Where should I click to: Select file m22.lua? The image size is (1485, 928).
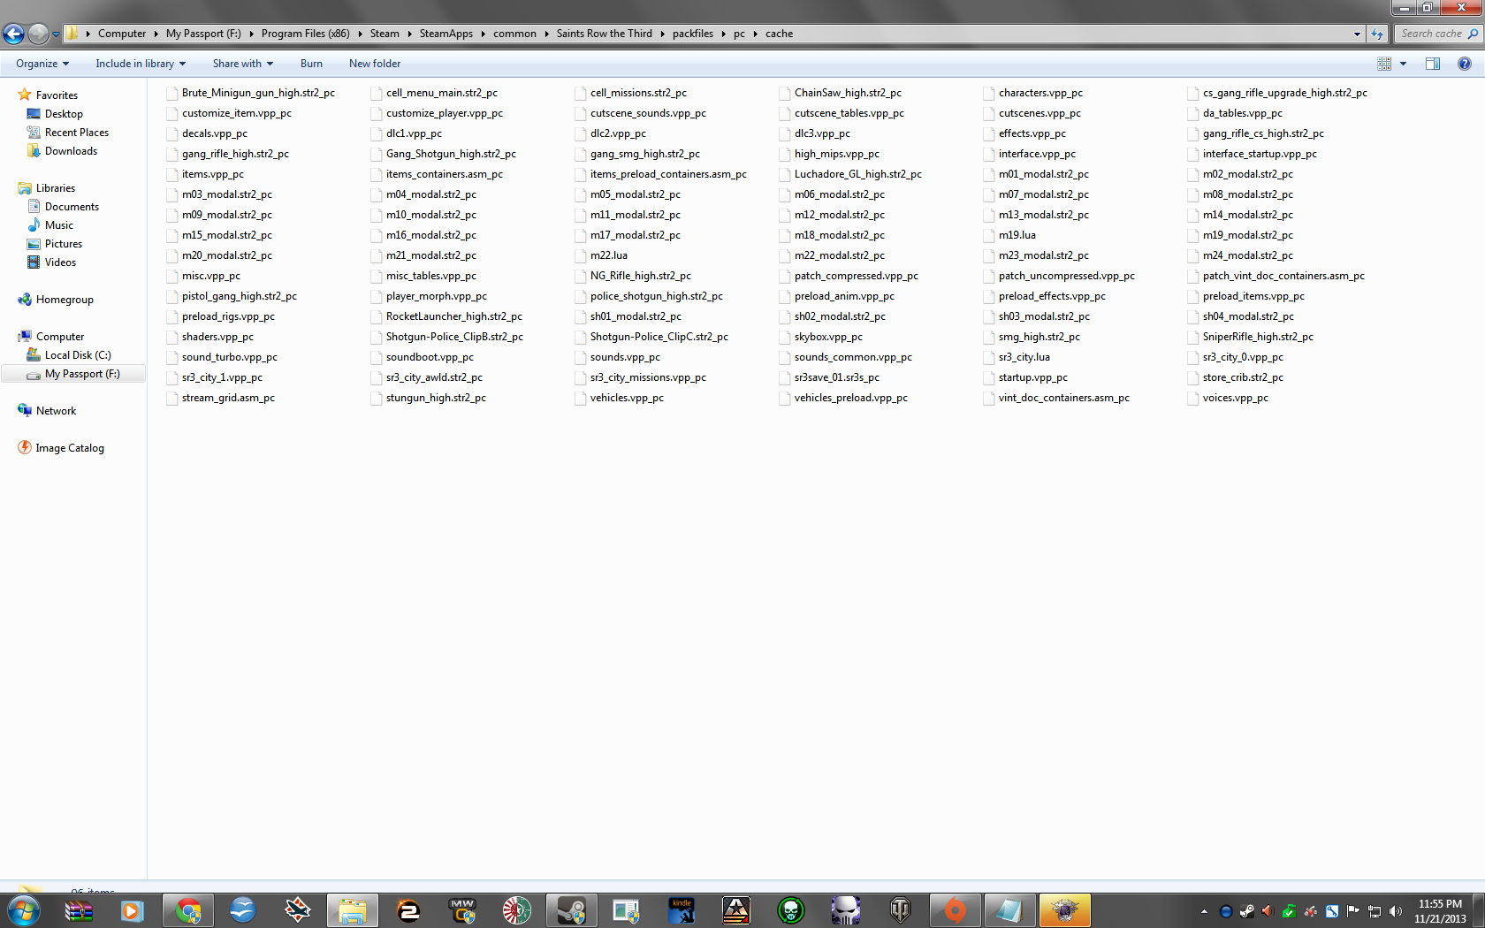pyautogui.click(x=609, y=255)
